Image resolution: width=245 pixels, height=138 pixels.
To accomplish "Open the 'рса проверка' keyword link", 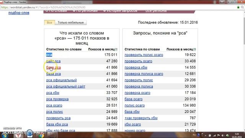I will point(57,99).
